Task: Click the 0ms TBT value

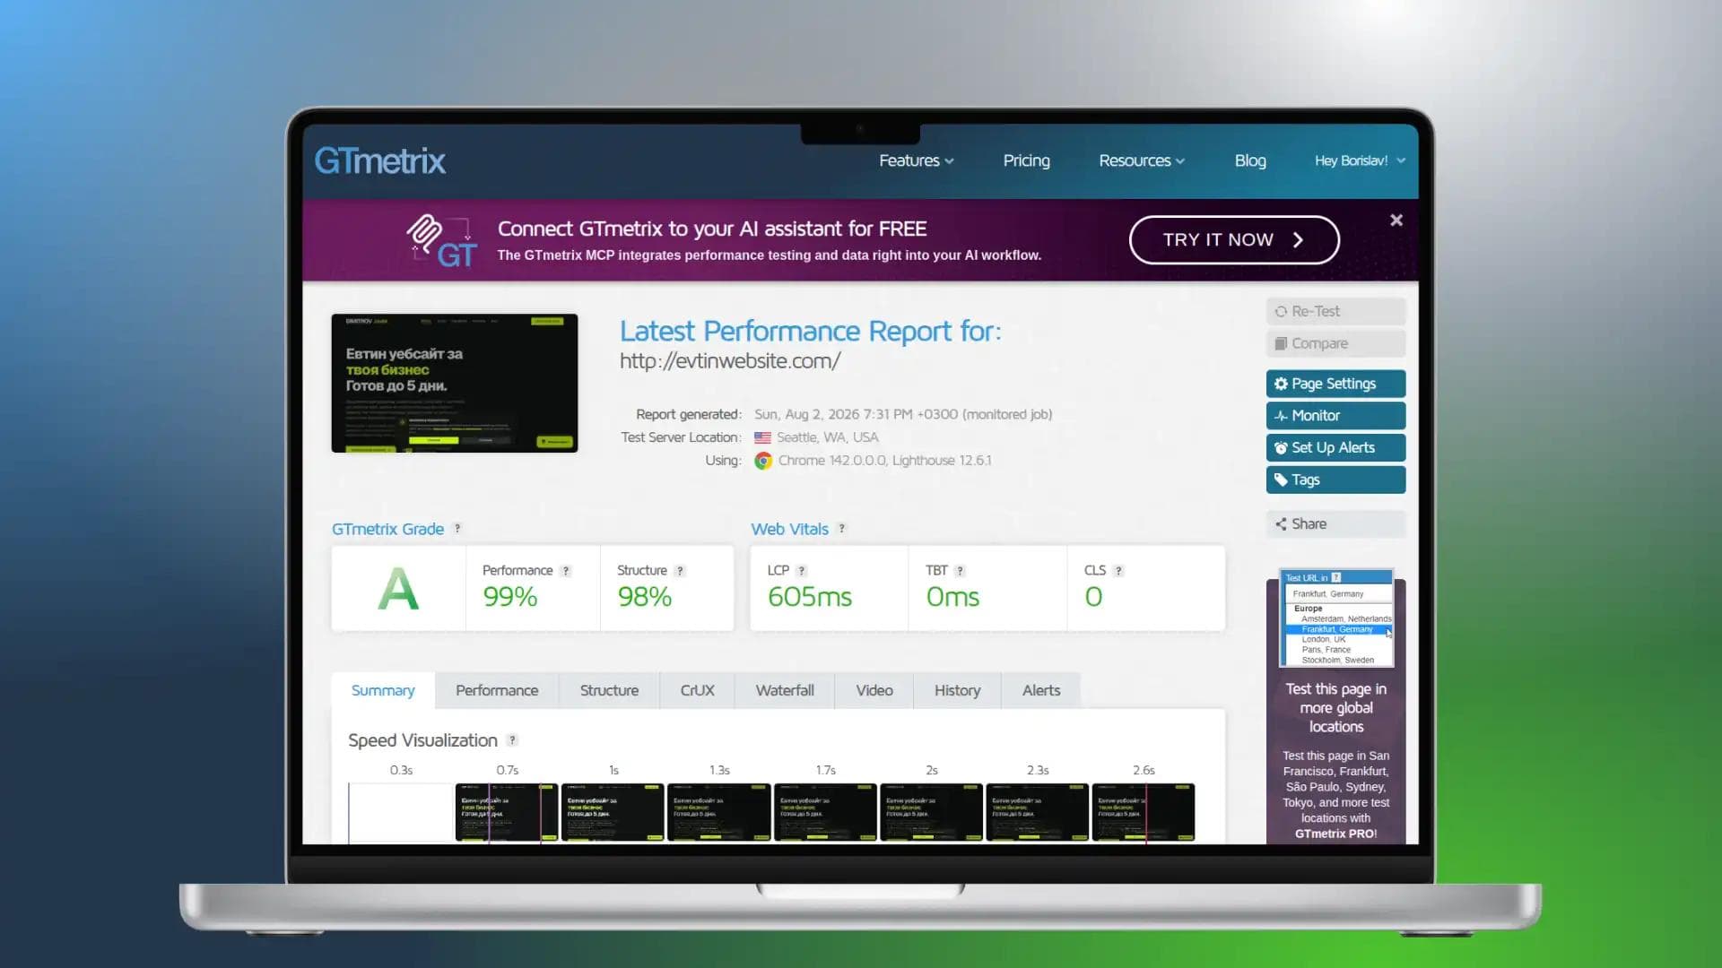Action: pos(952,597)
